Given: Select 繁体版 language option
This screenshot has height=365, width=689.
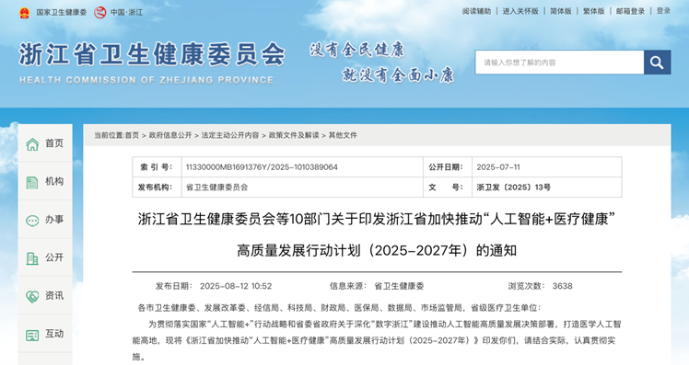Looking at the screenshot, I should pyautogui.click(x=593, y=11).
